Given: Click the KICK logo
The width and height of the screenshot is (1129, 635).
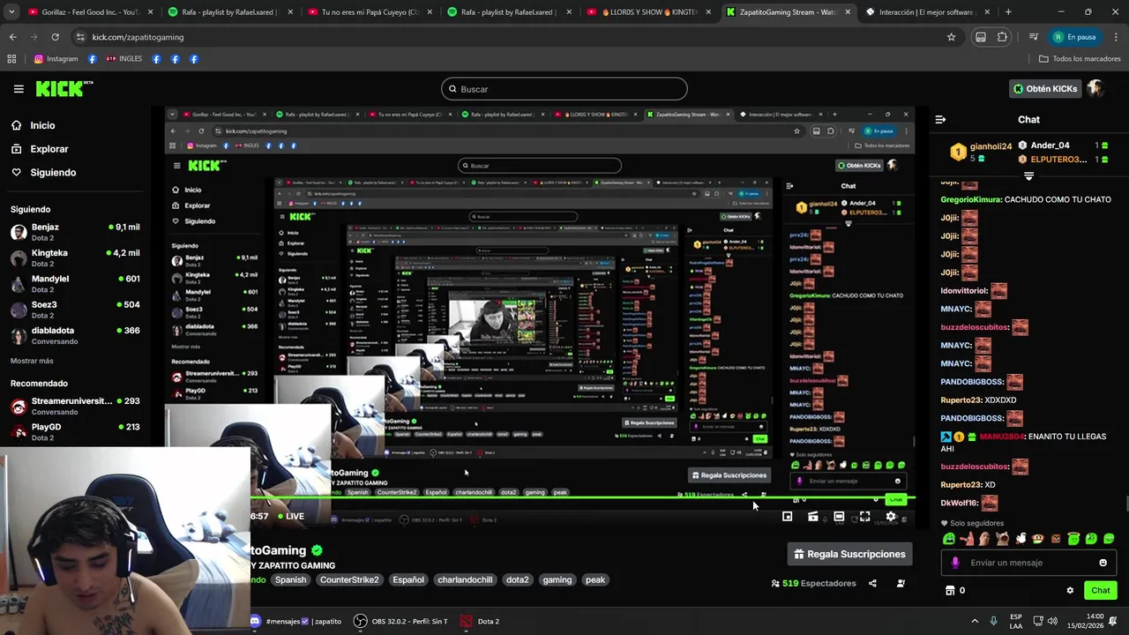Looking at the screenshot, I should point(64,88).
